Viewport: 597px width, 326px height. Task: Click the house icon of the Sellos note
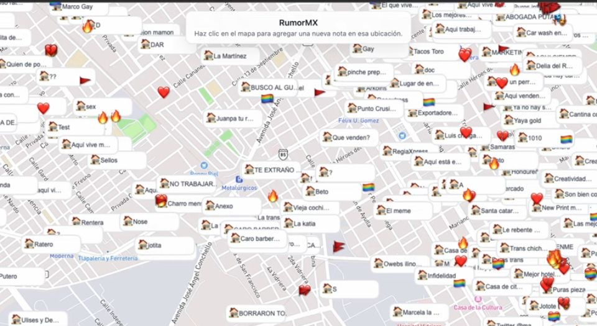pyautogui.click(x=95, y=160)
